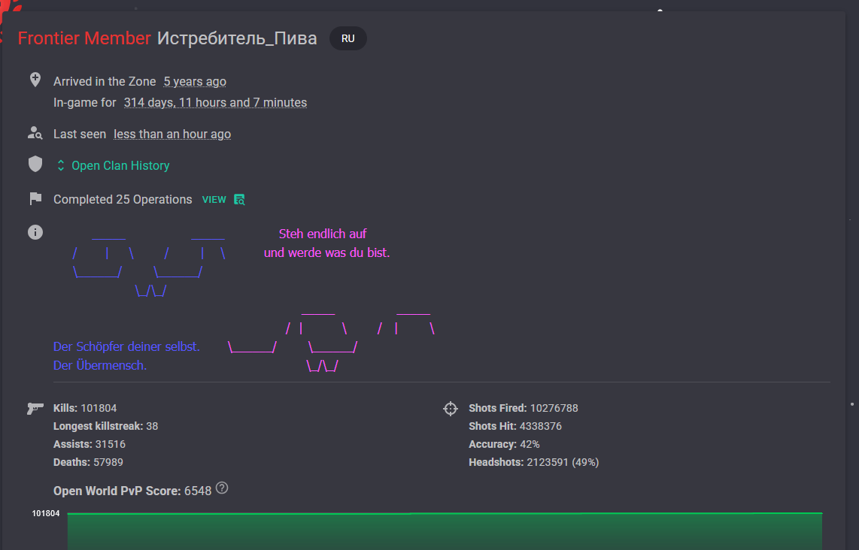
Task: Click the question mark help icon by PvP Score
Action: tap(222, 488)
